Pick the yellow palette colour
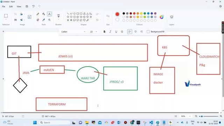The height and width of the screenshot is (126, 224). [141, 13]
